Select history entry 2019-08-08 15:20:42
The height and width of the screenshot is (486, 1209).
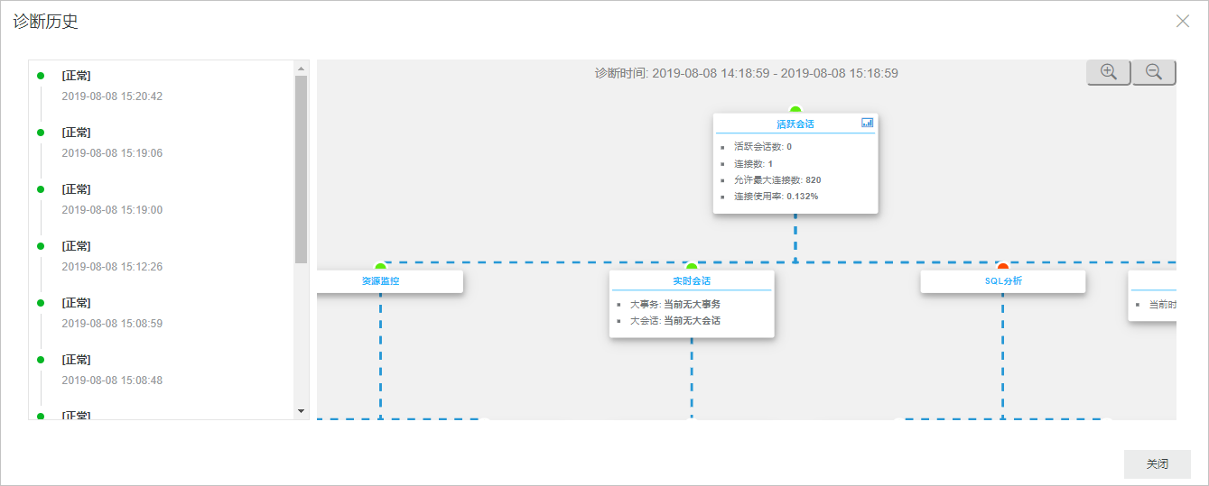[x=112, y=96]
